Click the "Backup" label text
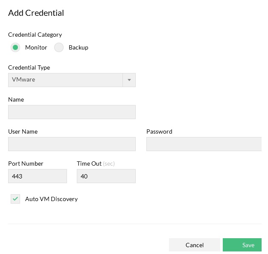The width and height of the screenshot is (268, 254). (x=79, y=47)
